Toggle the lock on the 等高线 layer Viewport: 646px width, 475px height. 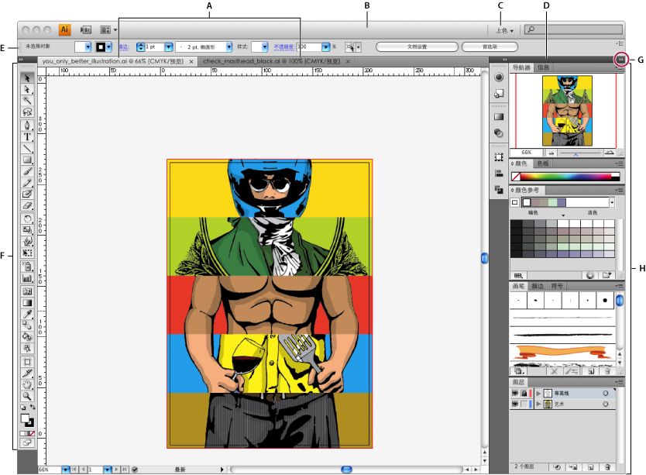[524, 393]
